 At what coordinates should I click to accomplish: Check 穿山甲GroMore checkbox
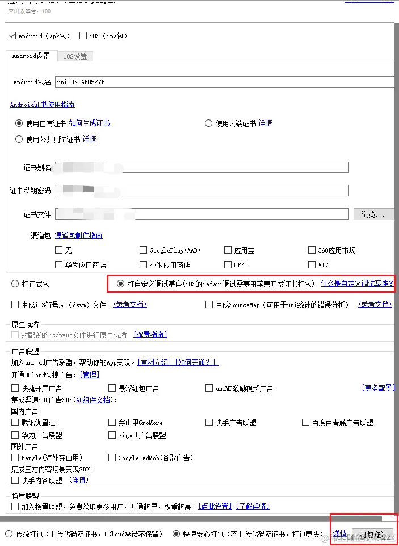tap(112, 423)
